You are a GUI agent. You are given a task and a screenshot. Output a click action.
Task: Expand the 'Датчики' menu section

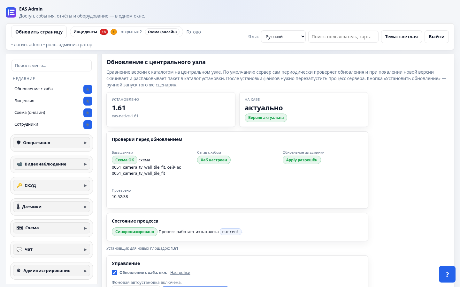pyautogui.click(x=52, y=207)
